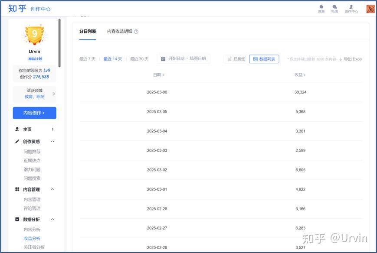
Task: Sort table by the 日期 column arrows
Action: (163, 75)
